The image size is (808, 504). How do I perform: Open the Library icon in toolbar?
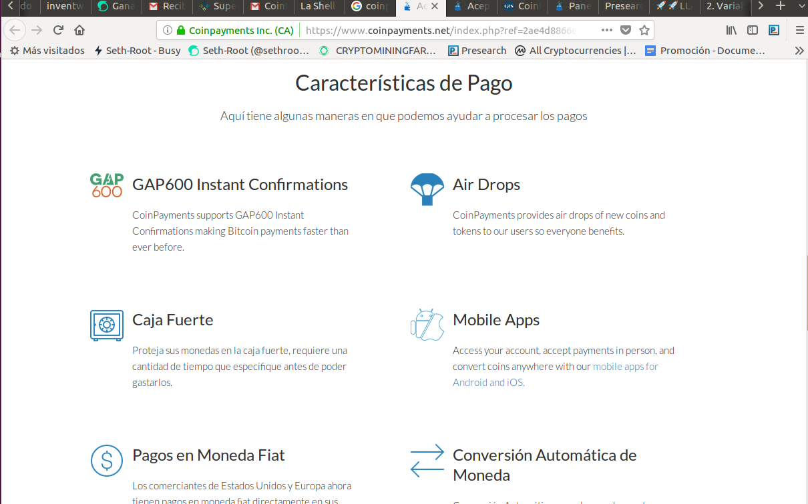[x=732, y=30]
